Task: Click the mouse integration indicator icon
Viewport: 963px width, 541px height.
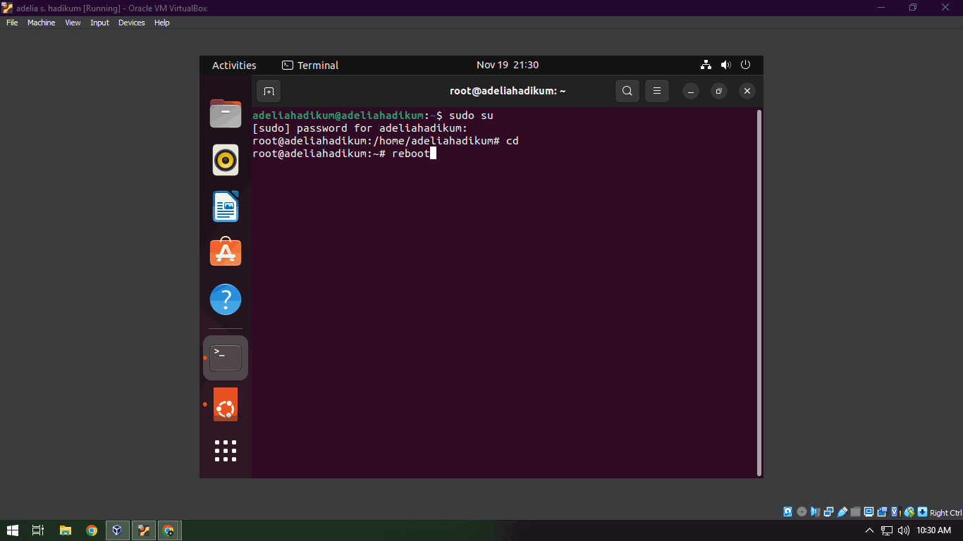Action: 909,512
